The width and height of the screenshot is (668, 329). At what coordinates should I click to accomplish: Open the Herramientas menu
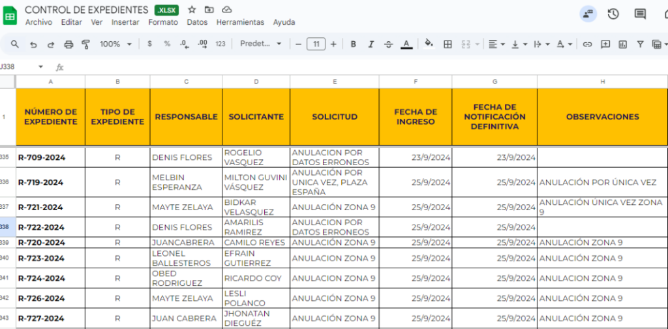click(240, 22)
